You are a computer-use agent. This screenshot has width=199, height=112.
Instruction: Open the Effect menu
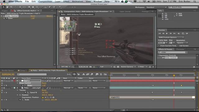[x=66, y=2]
